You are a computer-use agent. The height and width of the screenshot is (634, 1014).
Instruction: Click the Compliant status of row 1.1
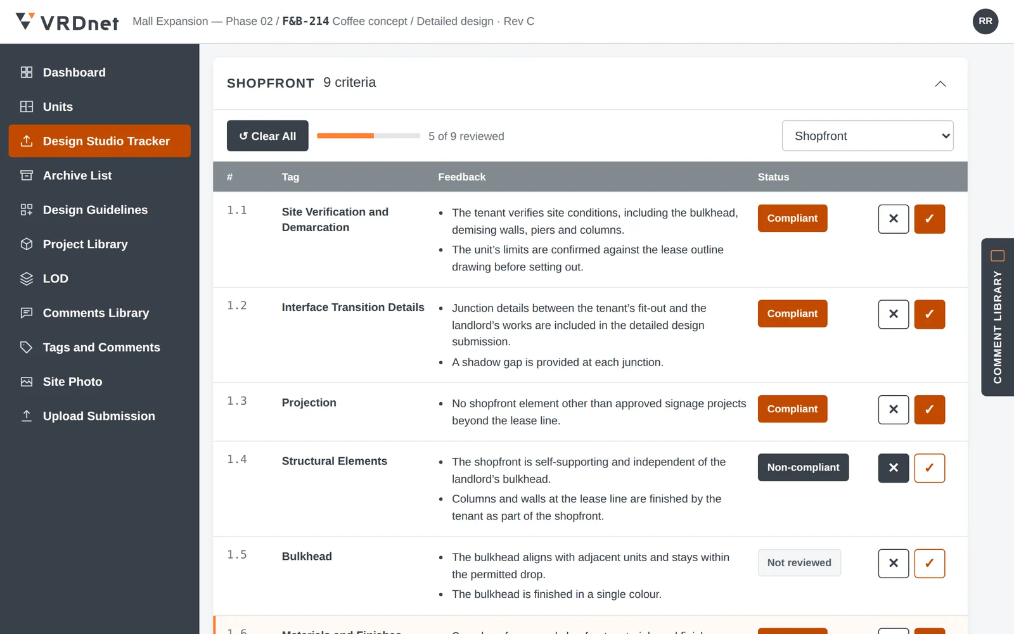pos(792,218)
